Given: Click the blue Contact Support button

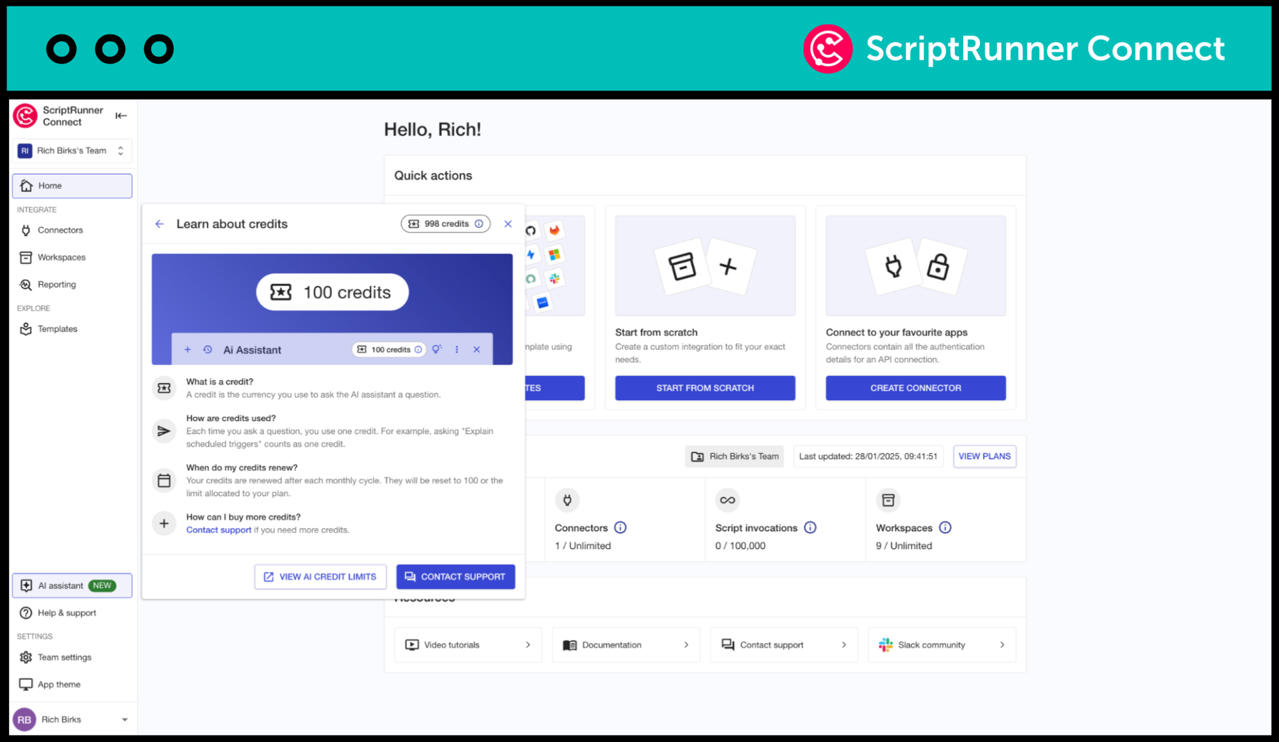Looking at the screenshot, I should click(455, 576).
